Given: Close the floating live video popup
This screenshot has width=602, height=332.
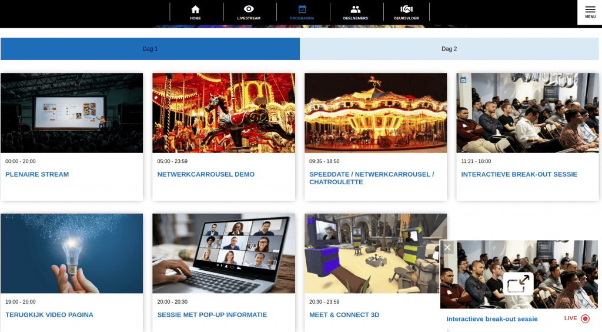Looking at the screenshot, I should click(447, 247).
